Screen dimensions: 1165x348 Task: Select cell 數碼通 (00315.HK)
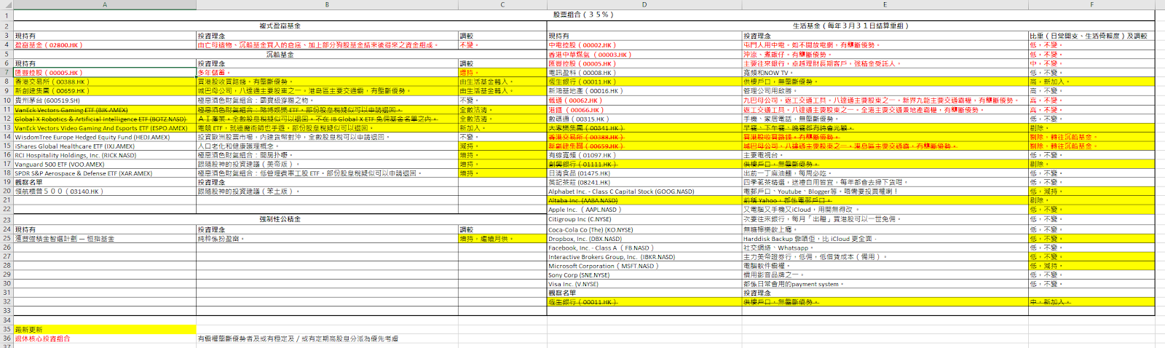point(644,119)
